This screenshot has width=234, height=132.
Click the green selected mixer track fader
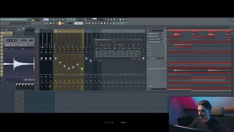[82, 69]
